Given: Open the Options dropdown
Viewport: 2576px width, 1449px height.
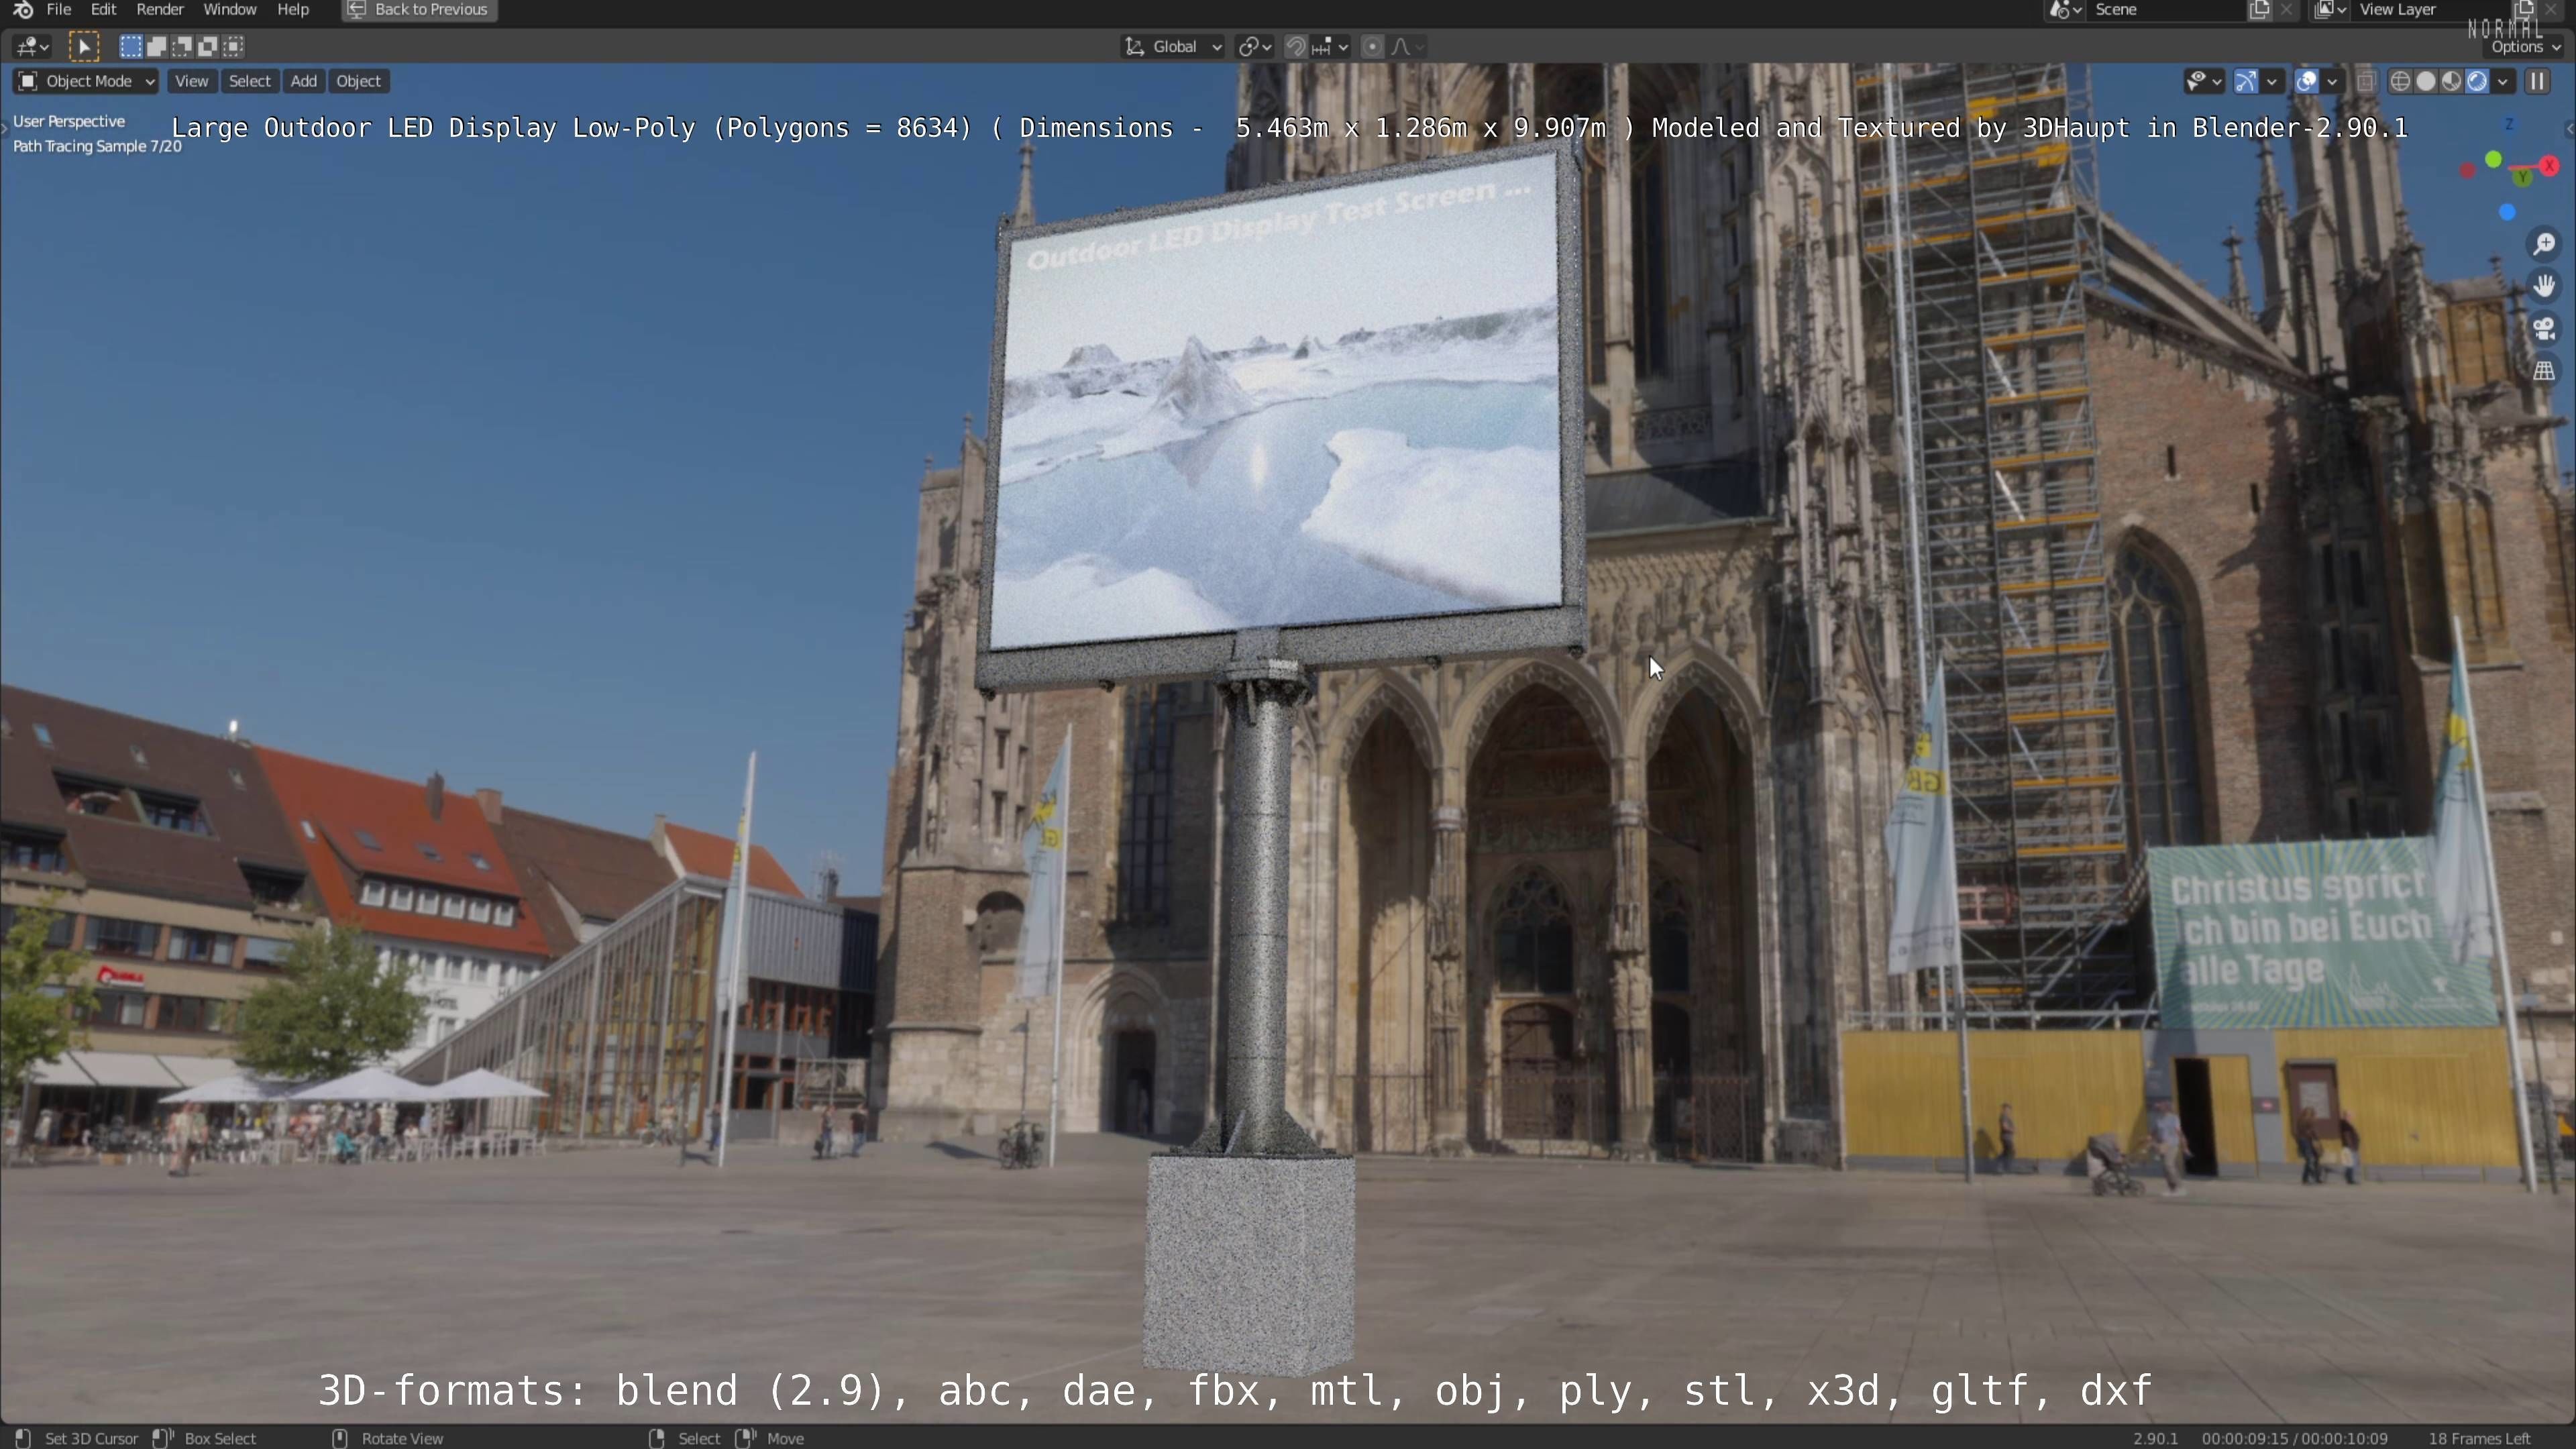Looking at the screenshot, I should [2524, 47].
